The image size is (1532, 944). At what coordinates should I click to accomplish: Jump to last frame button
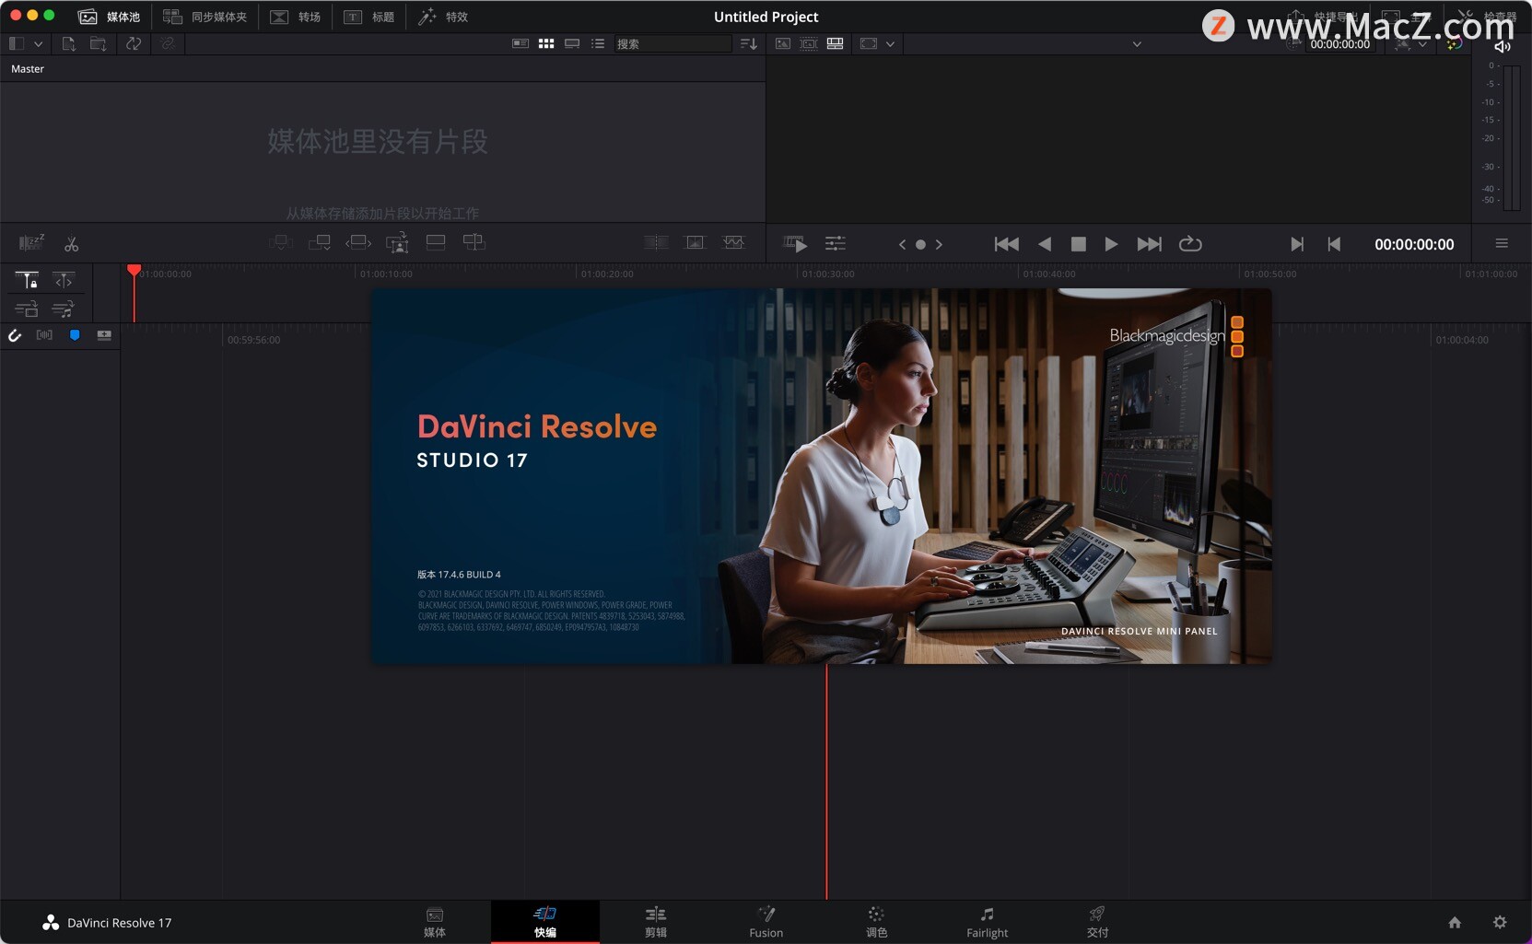click(1149, 244)
